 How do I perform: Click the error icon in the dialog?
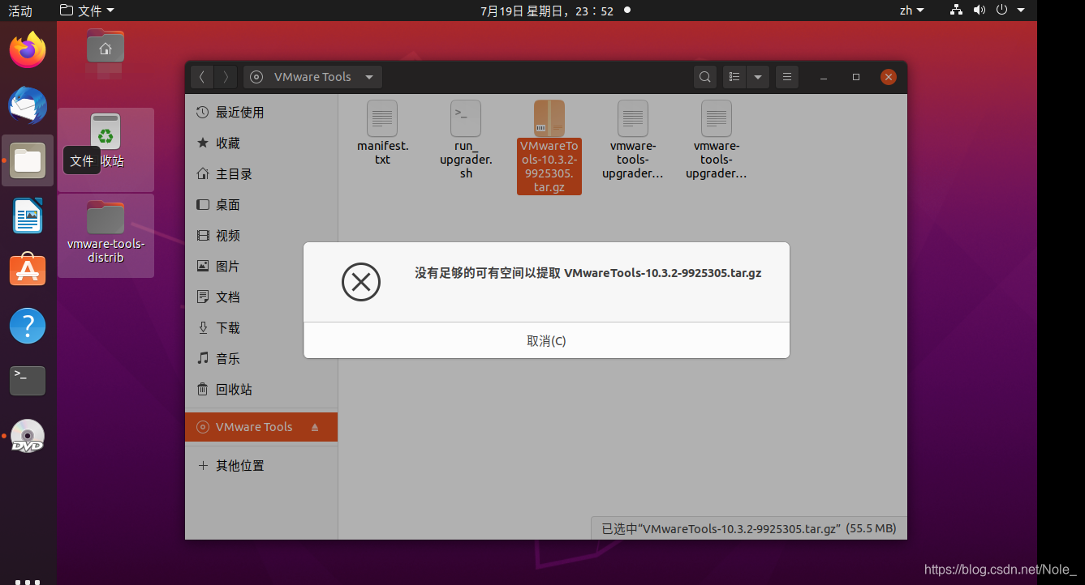tap(361, 282)
